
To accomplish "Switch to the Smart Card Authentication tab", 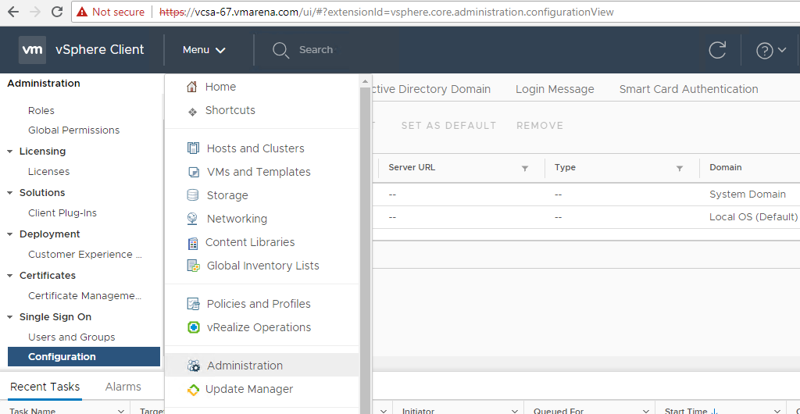I will (x=688, y=89).
